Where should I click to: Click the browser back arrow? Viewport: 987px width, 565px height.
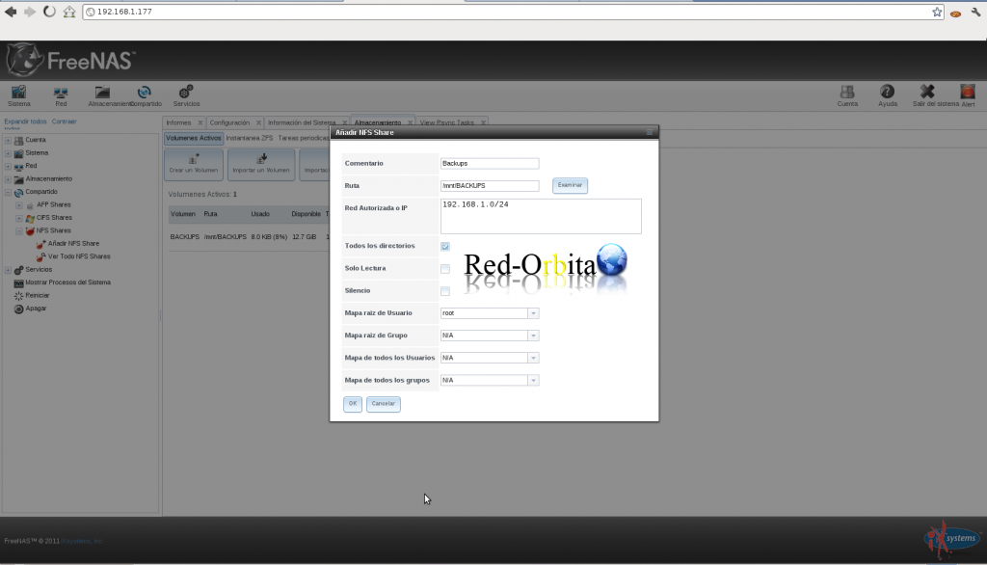coord(11,12)
